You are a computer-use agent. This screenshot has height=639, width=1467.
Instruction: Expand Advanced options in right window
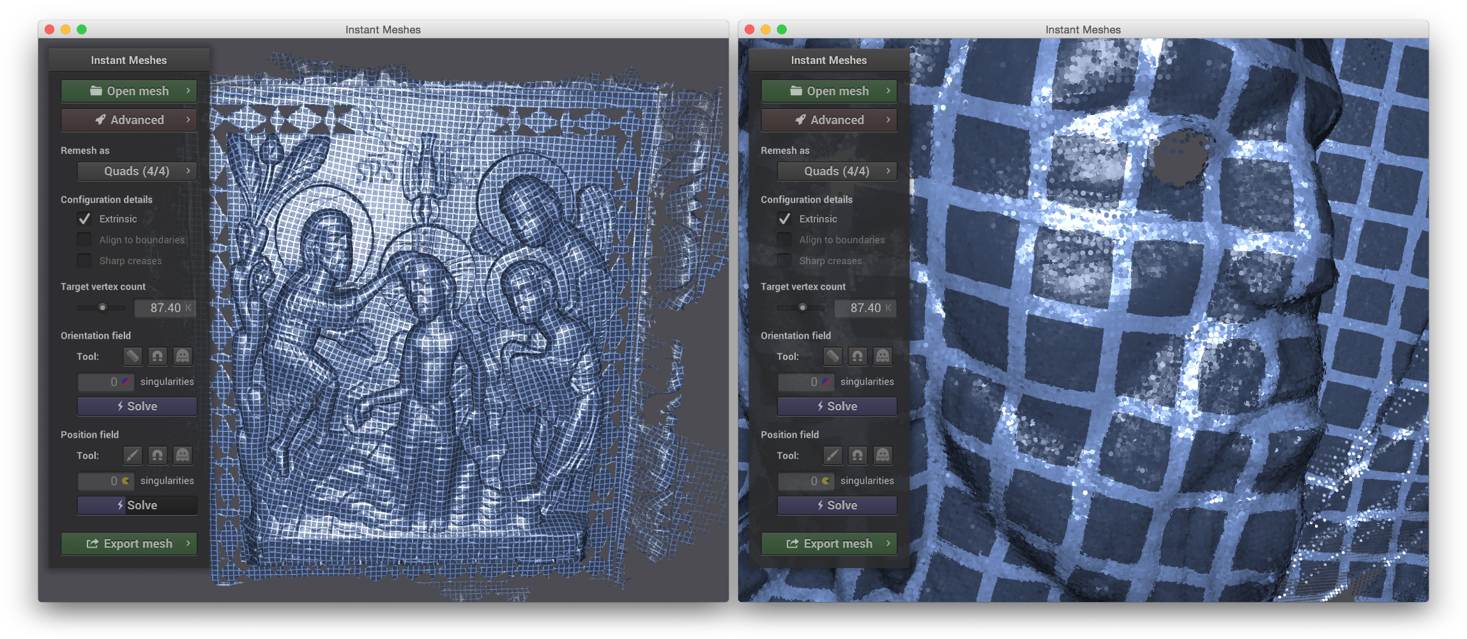coord(829,119)
